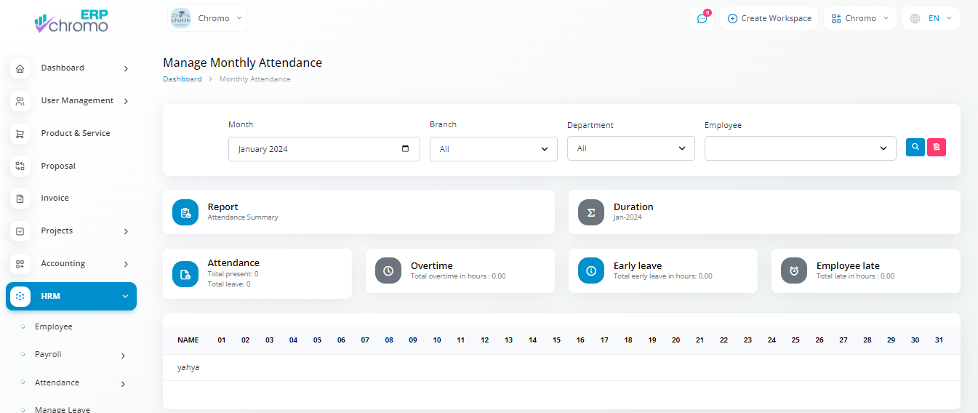Click the calendar icon in Month field
The height and width of the screenshot is (413, 978).
405,149
